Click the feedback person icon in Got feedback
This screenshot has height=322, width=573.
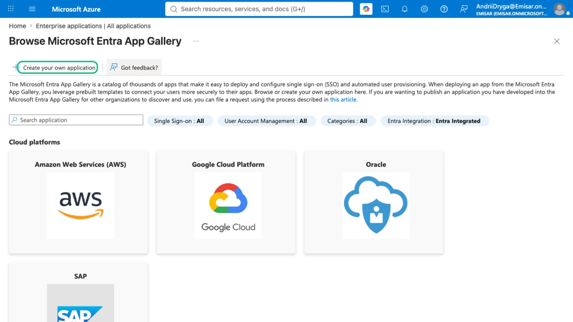[x=113, y=67]
